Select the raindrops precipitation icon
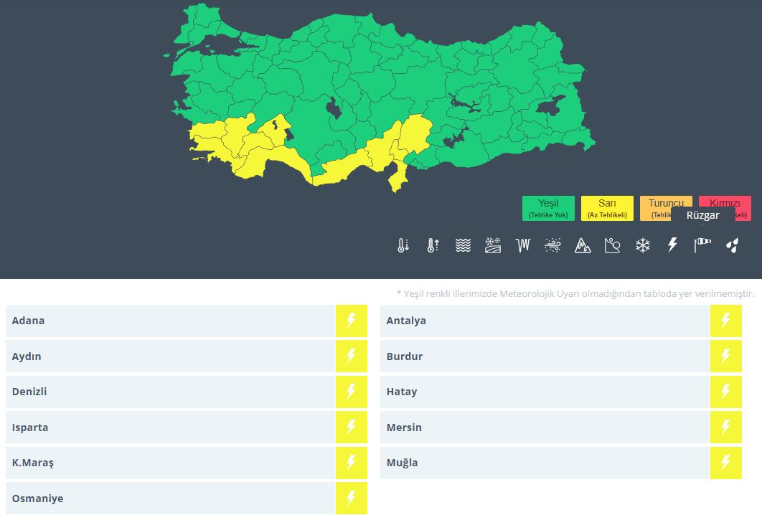The width and height of the screenshot is (762, 515). [x=732, y=245]
